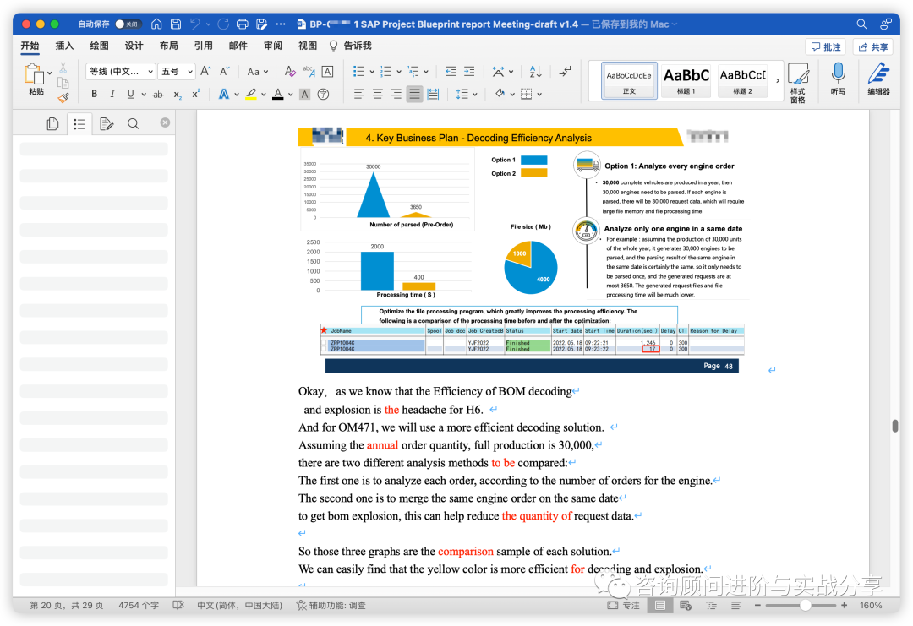Click the Sort A-Z icon
The image size is (913, 626).
coord(535,71)
